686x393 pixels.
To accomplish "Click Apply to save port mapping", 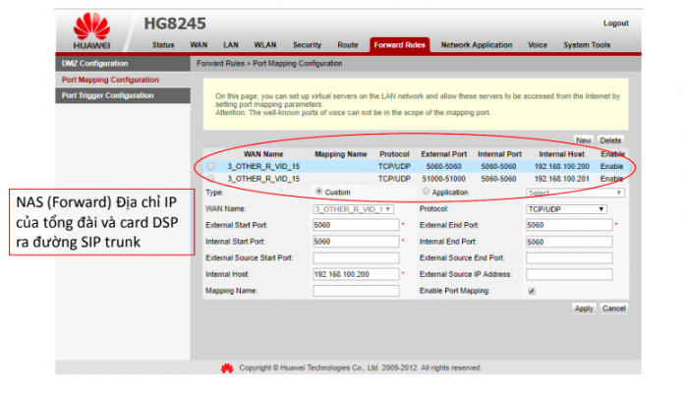I will point(583,309).
